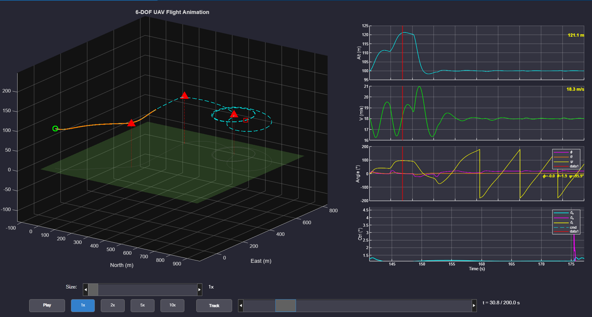Screen dimensions: 592x317
Task: Click the Size slider thumb
Action: [x=93, y=290]
